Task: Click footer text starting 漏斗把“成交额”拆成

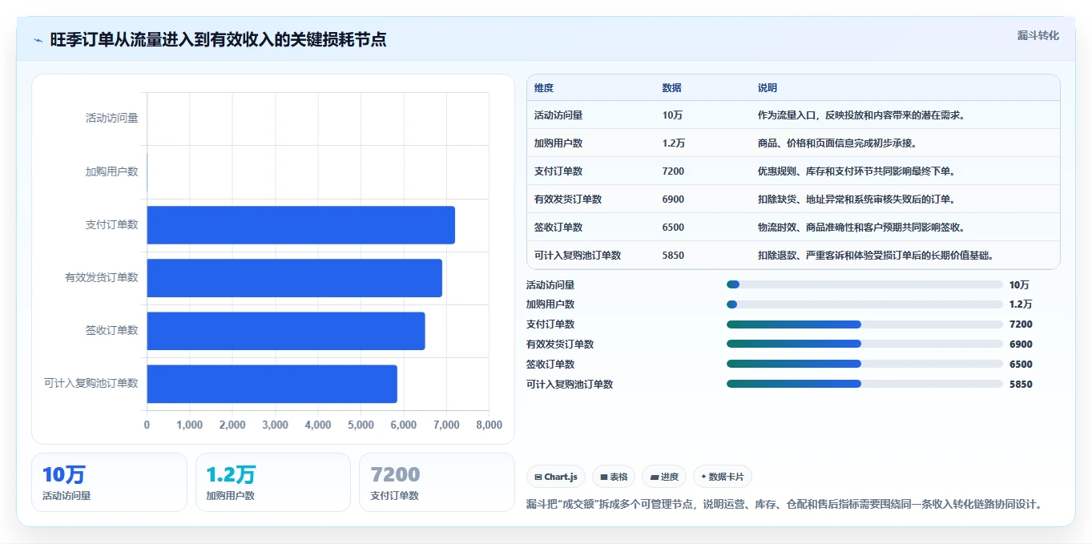Action: [785, 505]
